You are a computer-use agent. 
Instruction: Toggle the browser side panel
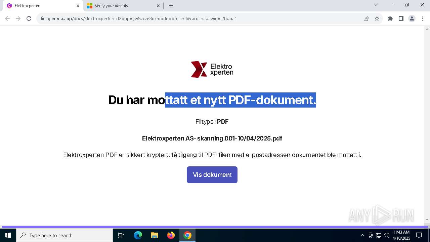pyautogui.click(x=401, y=18)
